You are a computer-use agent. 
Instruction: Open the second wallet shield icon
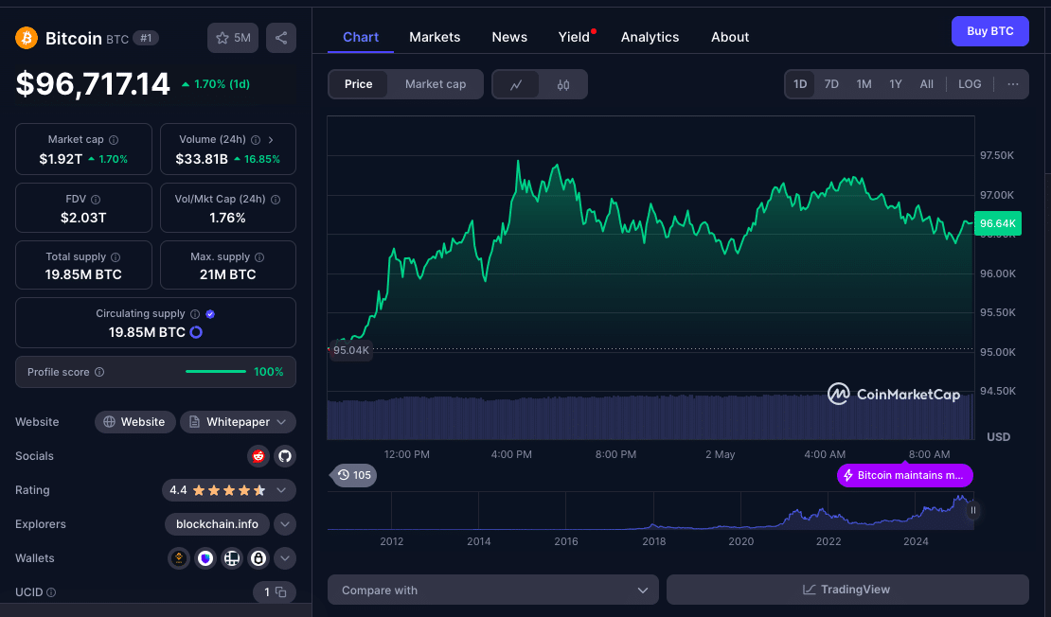coord(205,558)
